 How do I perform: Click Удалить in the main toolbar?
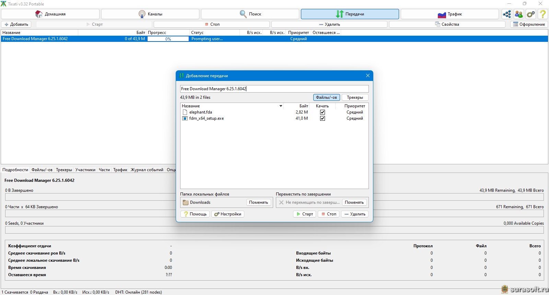pos(329,24)
